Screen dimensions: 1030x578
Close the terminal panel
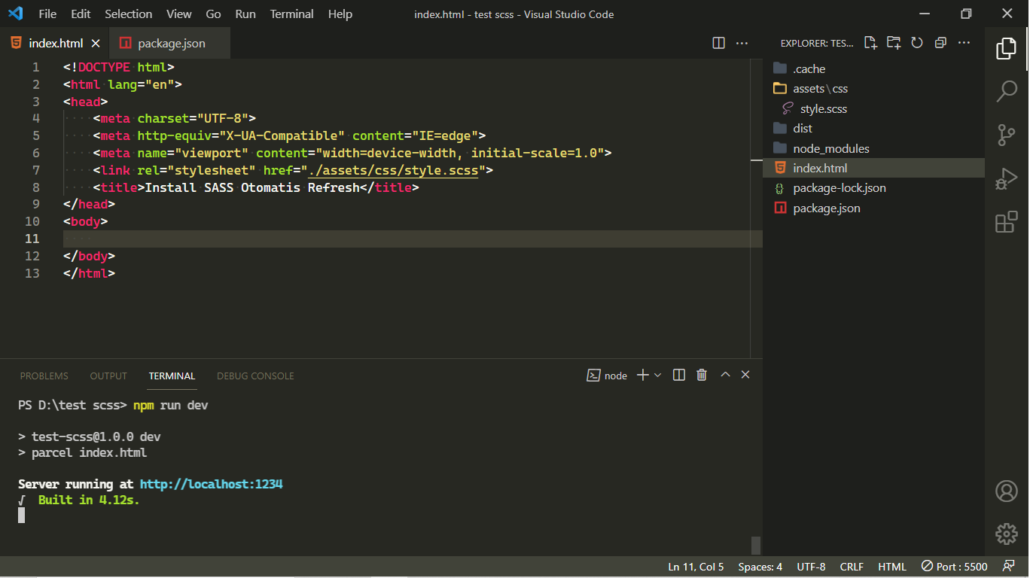745,375
